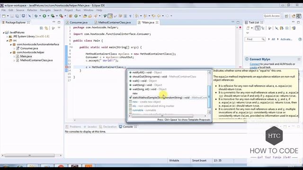
Task: Open the Run configurations dropdown arrow
Action: pos(48,16)
